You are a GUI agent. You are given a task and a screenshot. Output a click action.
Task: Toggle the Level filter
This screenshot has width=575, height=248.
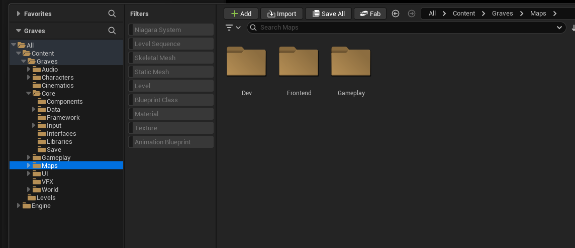coord(171,86)
